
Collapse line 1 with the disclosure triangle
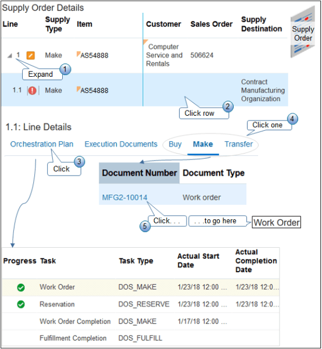click(9, 56)
